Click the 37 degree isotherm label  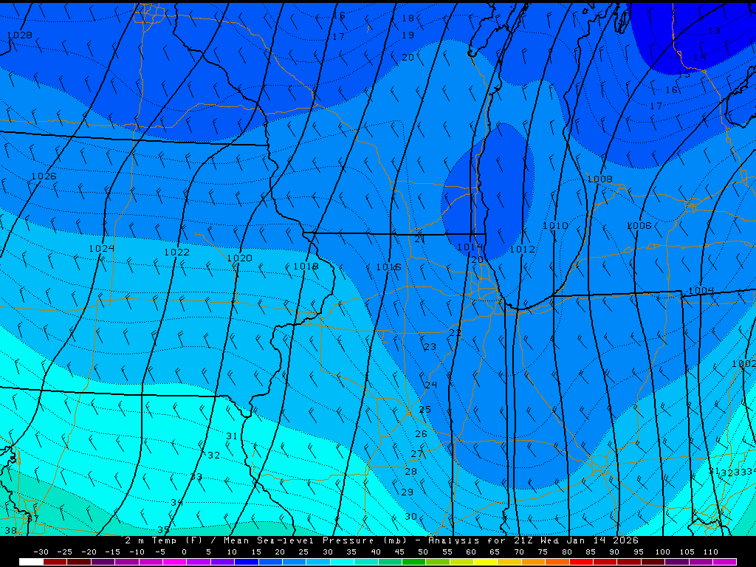32,519
